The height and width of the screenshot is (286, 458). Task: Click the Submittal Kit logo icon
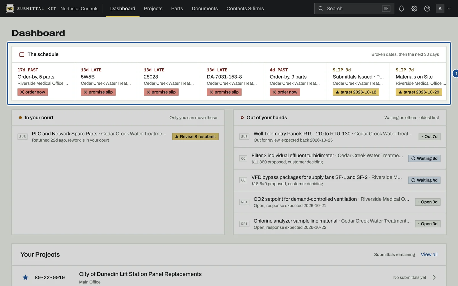[x=10, y=9]
